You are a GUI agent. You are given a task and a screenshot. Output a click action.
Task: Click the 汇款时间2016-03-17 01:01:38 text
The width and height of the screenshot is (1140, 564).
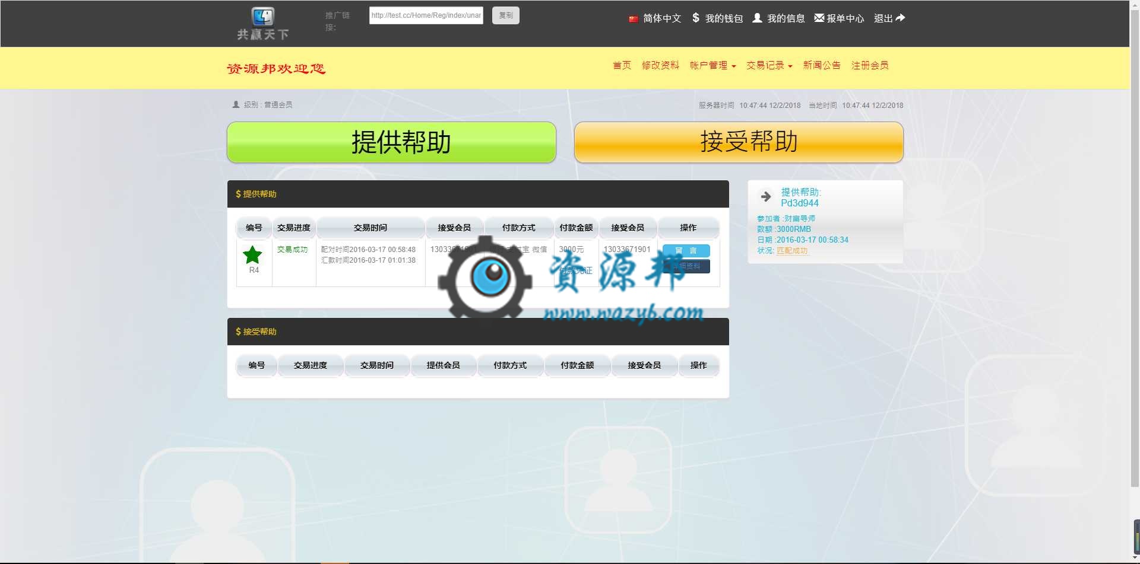click(368, 260)
